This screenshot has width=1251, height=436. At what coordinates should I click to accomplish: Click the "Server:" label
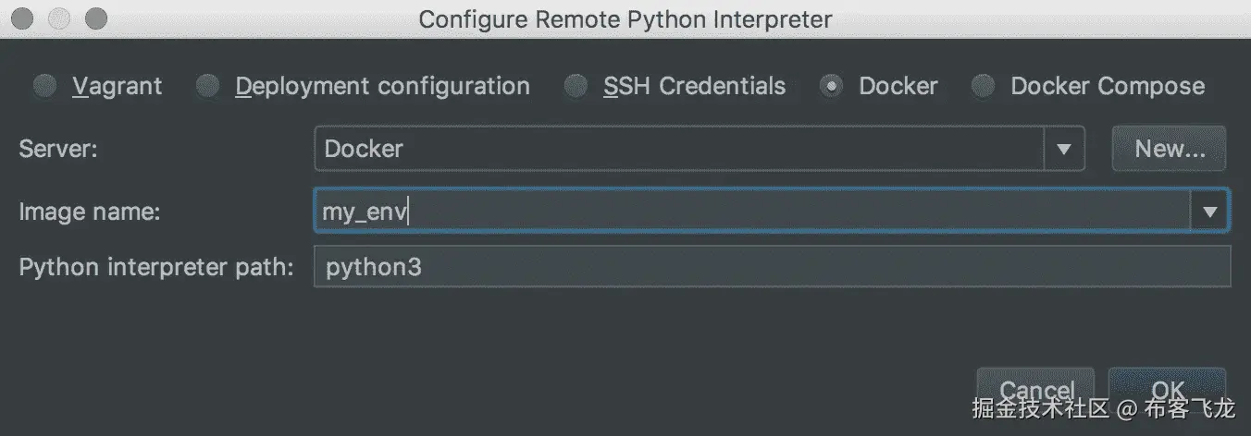pos(58,149)
